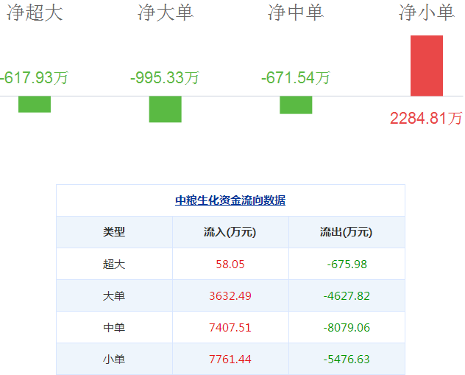Select the 小单 row label
The width and height of the screenshot is (465, 375).
pos(114,360)
